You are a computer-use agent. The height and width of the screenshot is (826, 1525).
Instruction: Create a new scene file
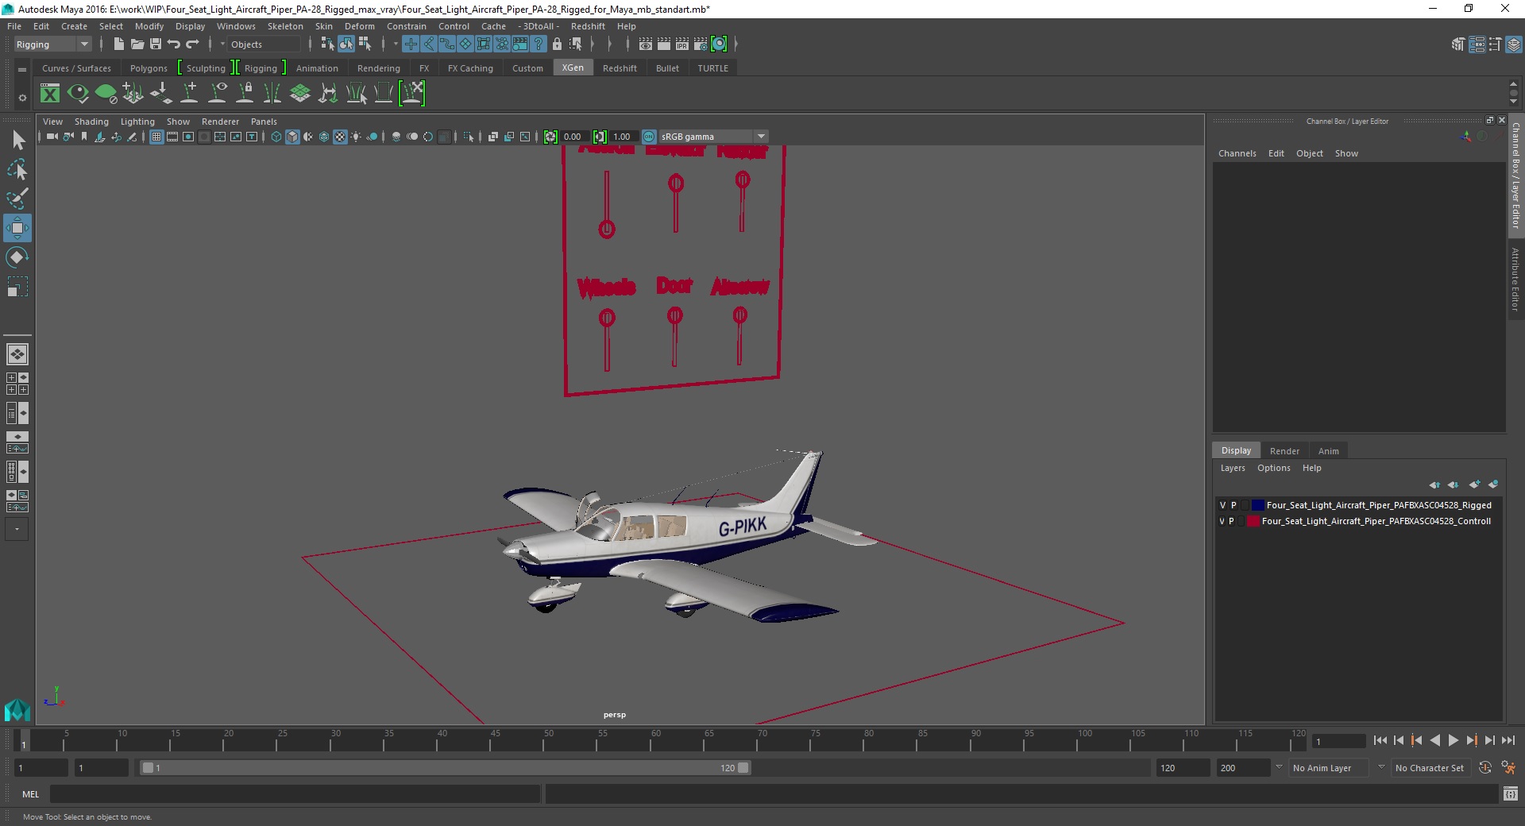(x=118, y=44)
